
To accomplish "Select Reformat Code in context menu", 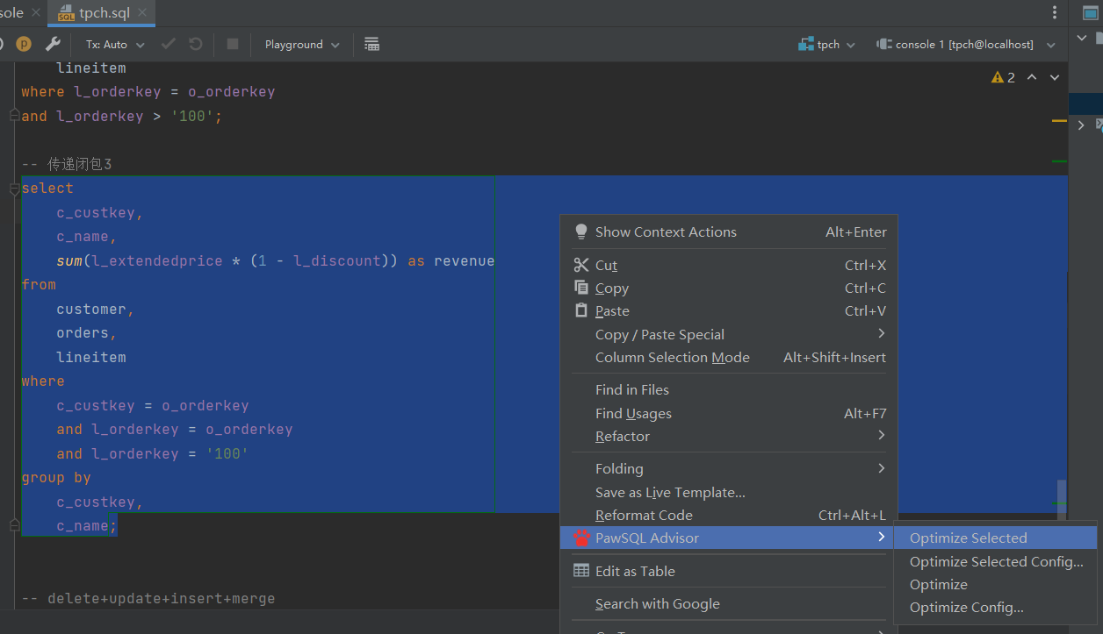I will click(x=644, y=516).
